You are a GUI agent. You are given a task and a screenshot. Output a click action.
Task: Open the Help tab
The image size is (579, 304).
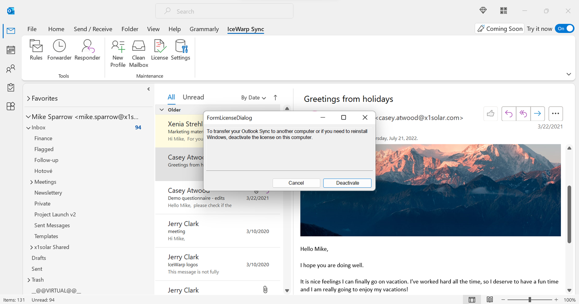(174, 29)
